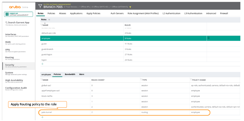Open the Routing section in sidebar

coord(10,57)
